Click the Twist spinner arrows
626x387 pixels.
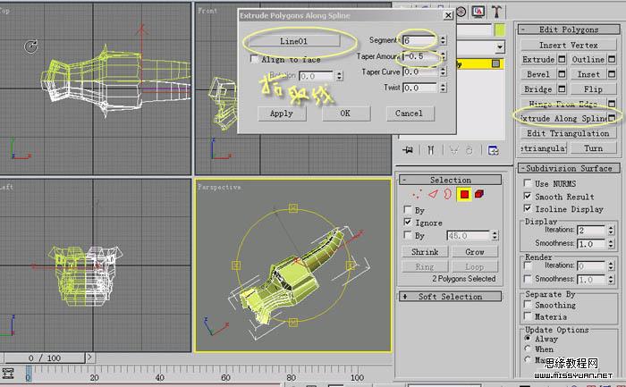click(443, 88)
